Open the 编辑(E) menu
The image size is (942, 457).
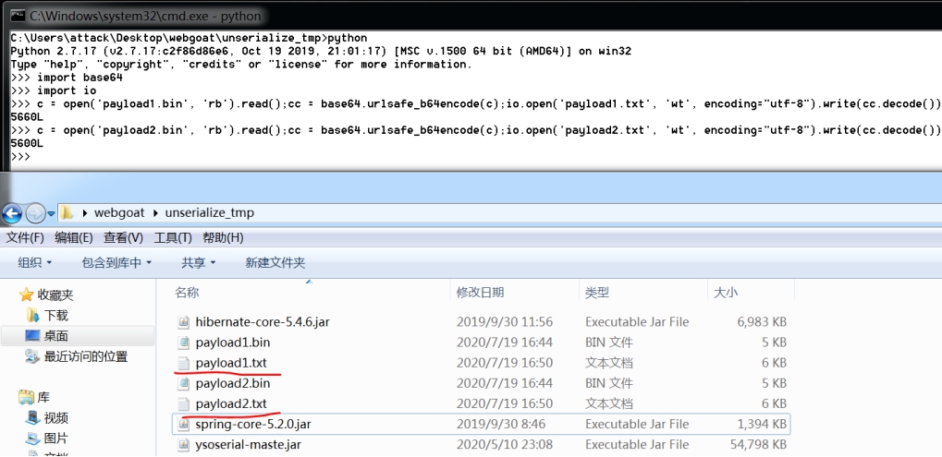coord(73,237)
